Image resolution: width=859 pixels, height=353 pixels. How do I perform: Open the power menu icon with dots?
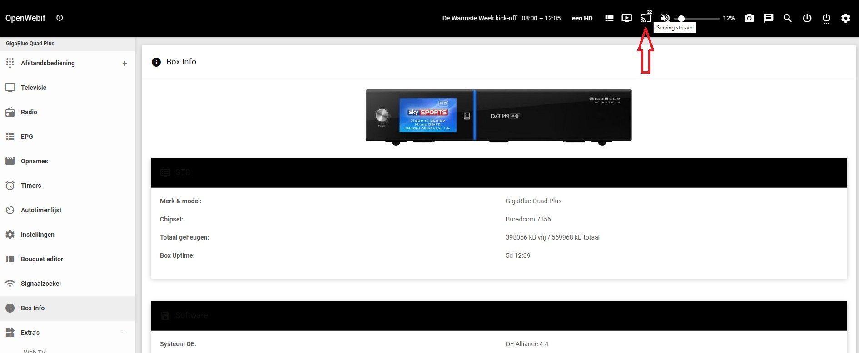pyautogui.click(x=826, y=18)
